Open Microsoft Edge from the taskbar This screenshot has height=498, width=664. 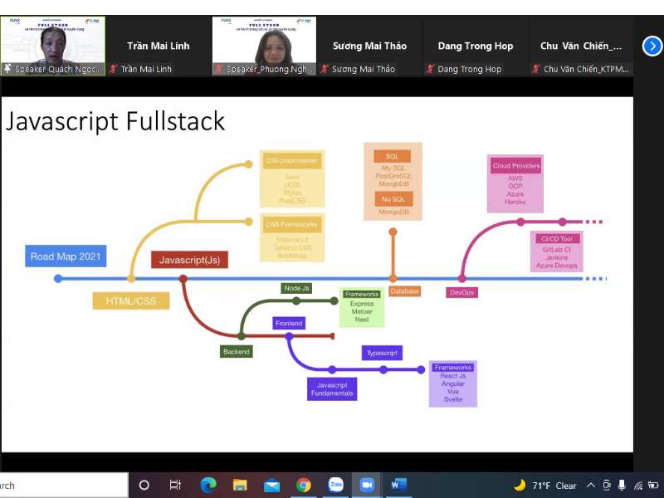click(208, 485)
